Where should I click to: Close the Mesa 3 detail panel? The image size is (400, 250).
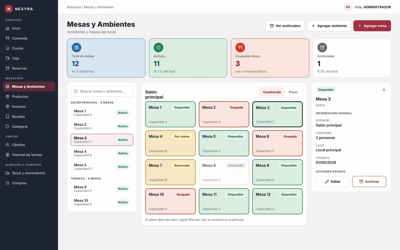click(384, 90)
